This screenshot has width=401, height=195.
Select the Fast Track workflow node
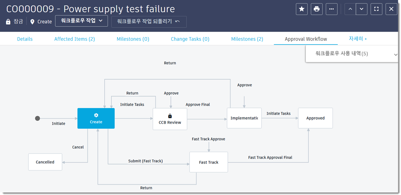point(208,162)
